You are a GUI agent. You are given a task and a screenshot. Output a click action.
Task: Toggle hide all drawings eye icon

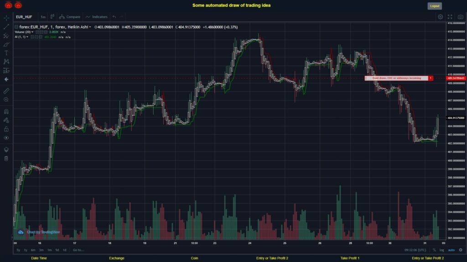click(x=6, y=138)
